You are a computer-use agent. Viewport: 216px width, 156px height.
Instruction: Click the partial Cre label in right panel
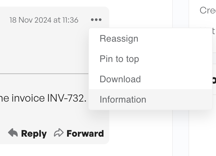(x=208, y=10)
